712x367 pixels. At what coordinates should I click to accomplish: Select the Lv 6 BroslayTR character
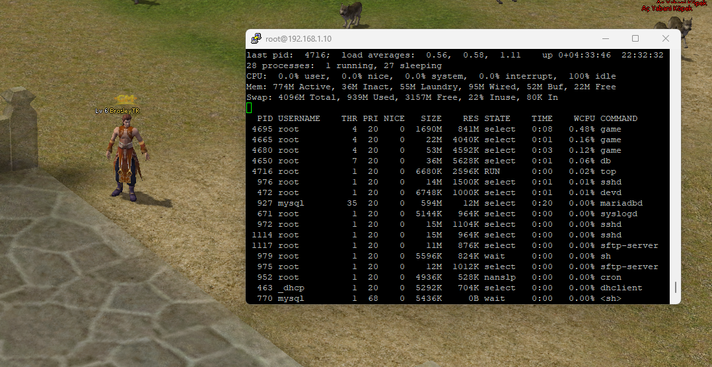(x=125, y=162)
